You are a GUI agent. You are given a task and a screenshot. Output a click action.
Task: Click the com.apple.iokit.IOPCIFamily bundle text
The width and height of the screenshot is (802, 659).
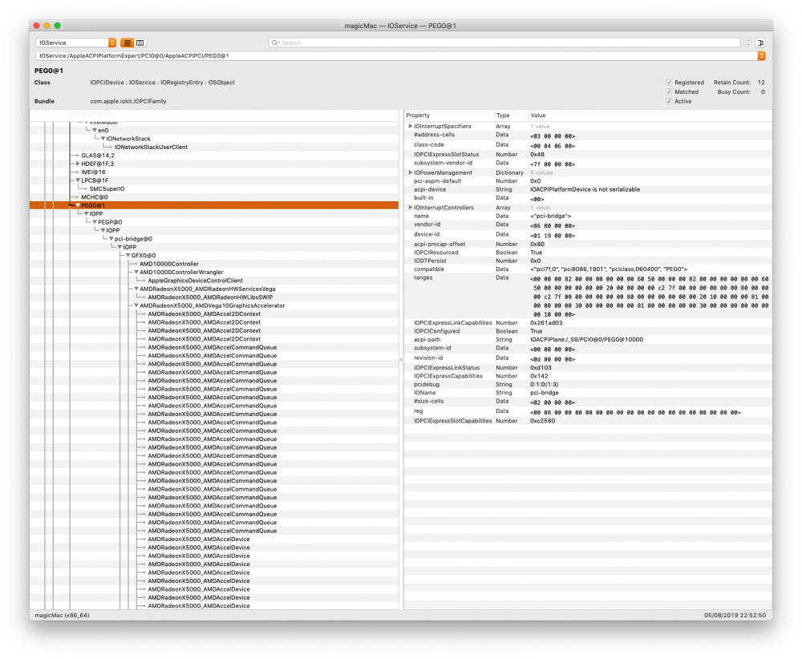(x=128, y=101)
